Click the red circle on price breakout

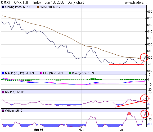click(x=144, y=57)
